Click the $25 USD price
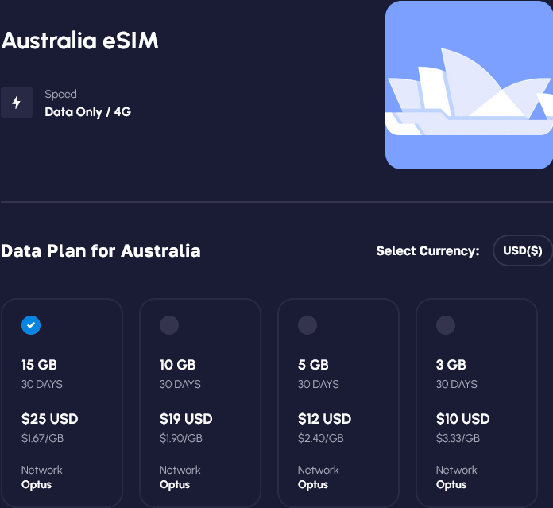This screenshot has width=553, height=508. [x=49, y=419]
